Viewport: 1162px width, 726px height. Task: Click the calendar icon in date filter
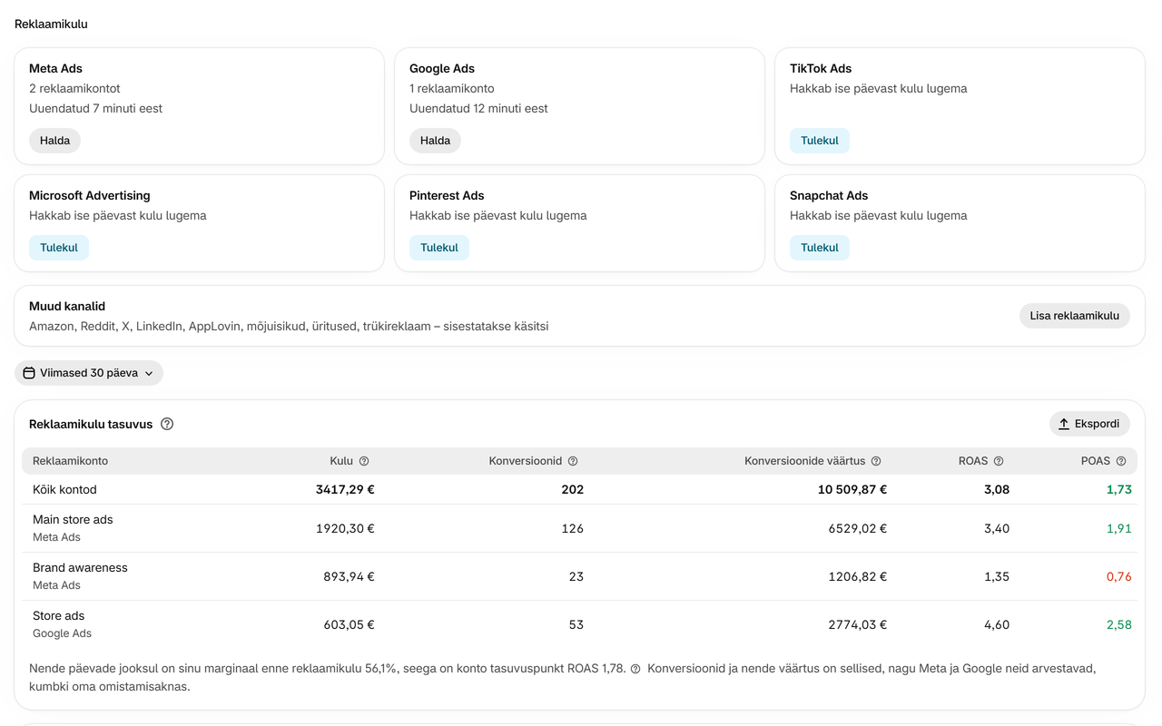click(x=29, y=373)
